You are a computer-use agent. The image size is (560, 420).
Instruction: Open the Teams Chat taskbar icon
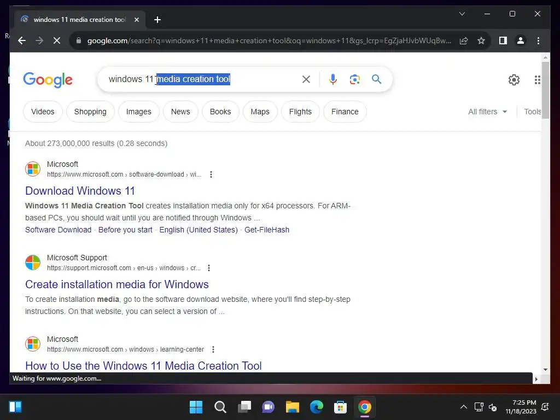268,407
